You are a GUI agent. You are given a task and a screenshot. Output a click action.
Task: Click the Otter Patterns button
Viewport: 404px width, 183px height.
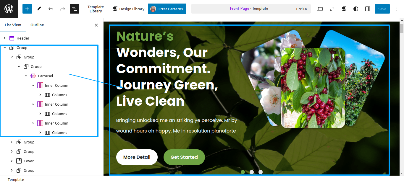pos(167,9)
